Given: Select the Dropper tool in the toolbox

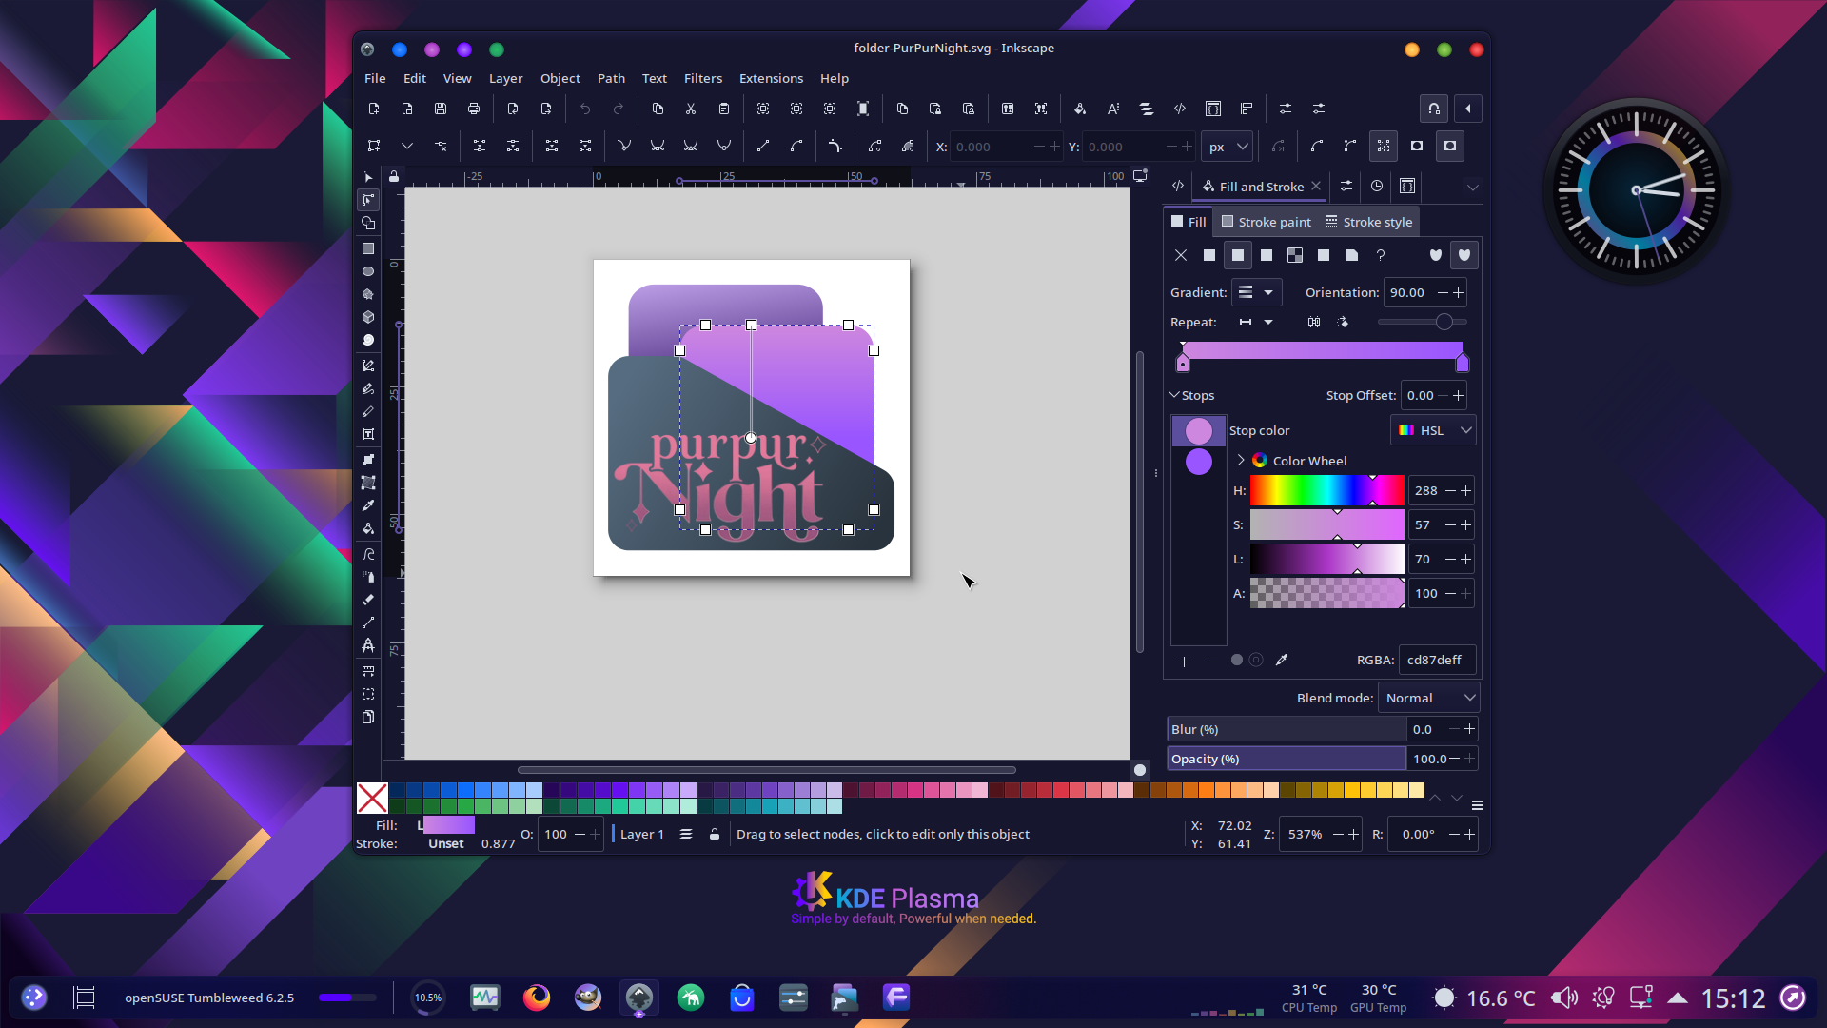Looking at the screenshot, I should 368,505.
